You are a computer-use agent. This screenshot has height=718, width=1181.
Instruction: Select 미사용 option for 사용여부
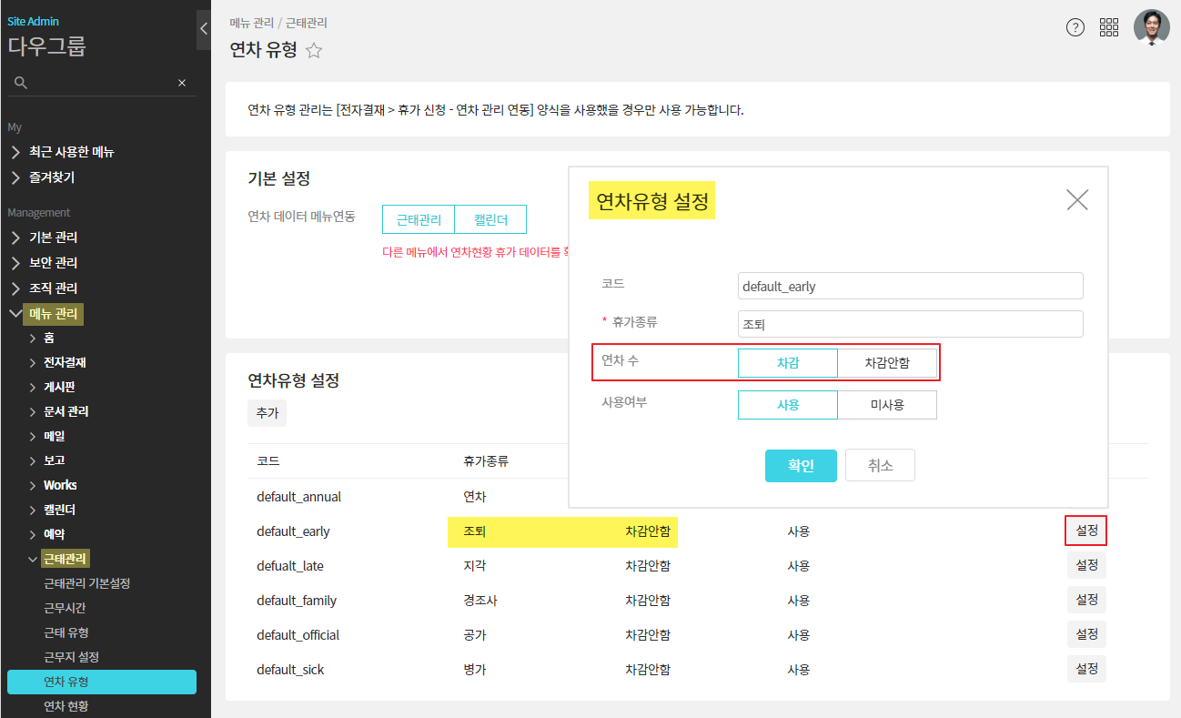point(886,405)
